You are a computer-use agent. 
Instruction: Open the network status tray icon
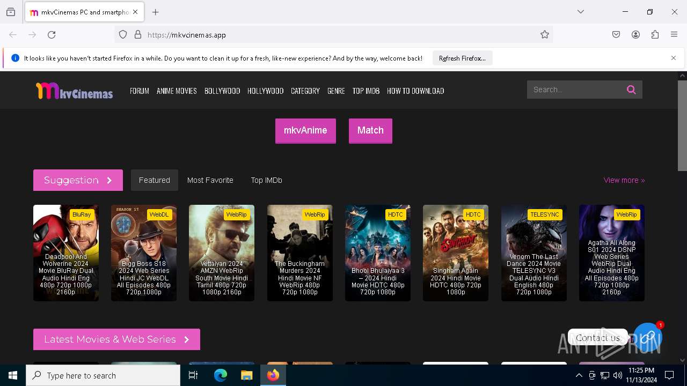605,375
